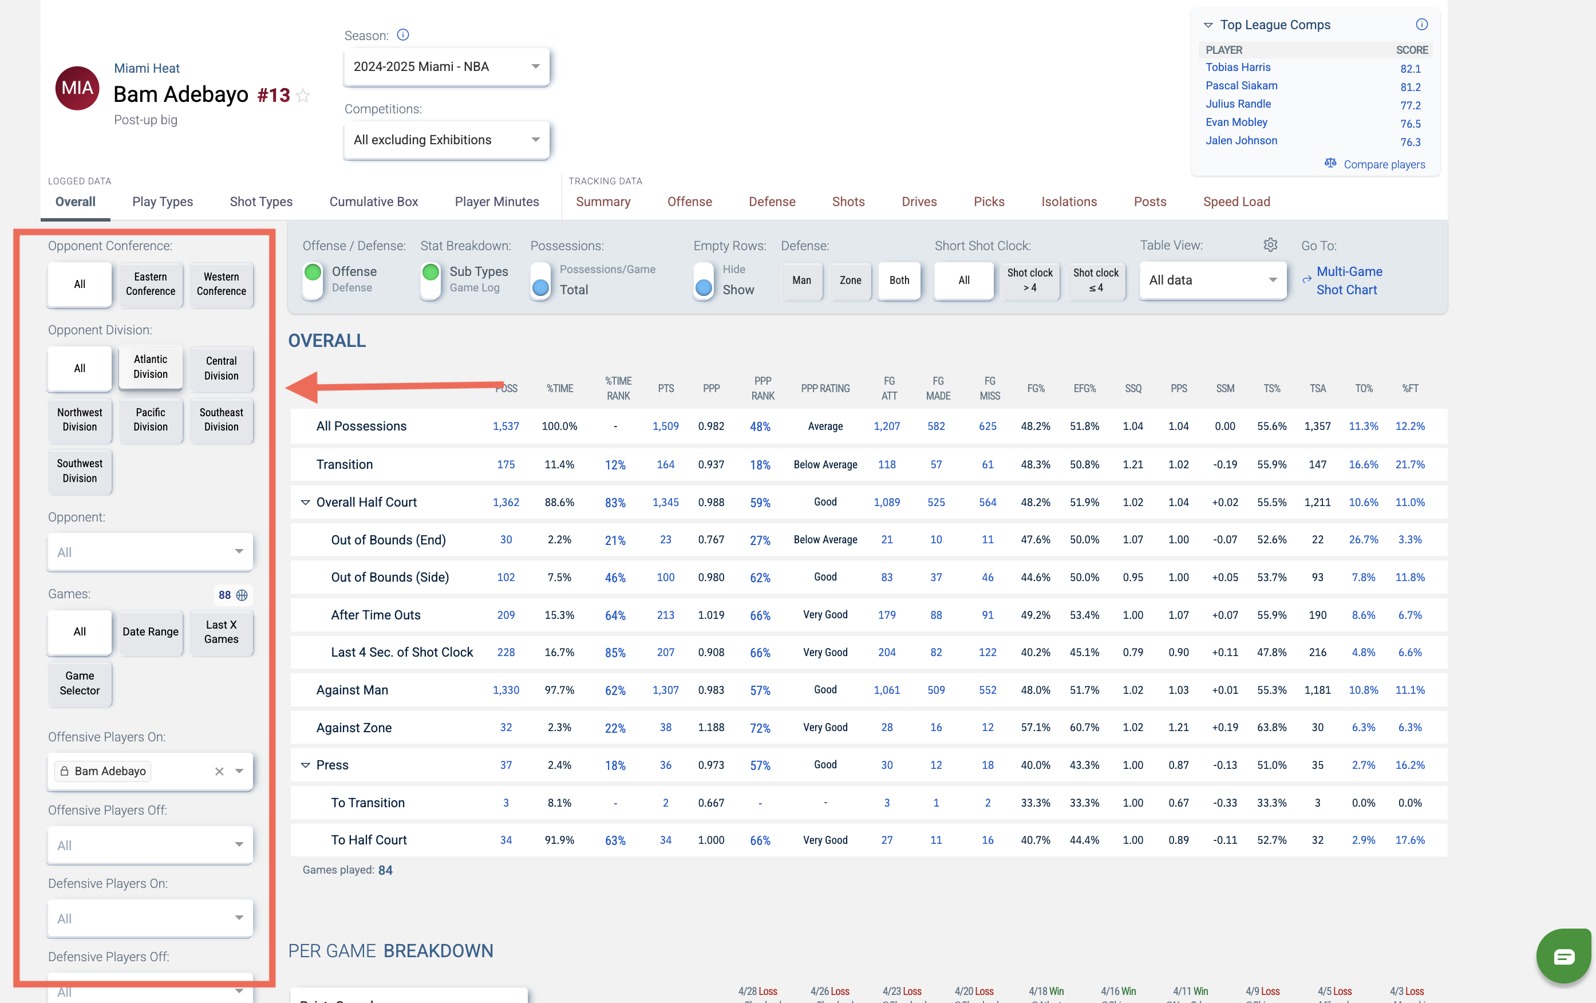Switch to the Play Types tab
The image size is (1596, 1003).
click(x=163, y=202)
